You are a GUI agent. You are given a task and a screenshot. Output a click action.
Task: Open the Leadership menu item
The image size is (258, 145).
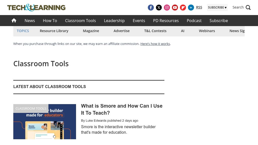pos(114,21)
